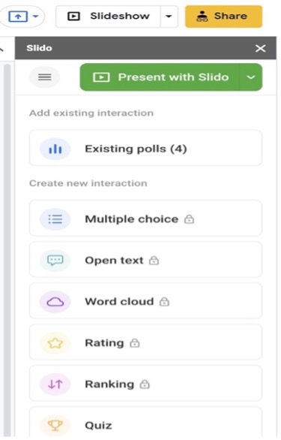The height and width of the screenshot is (440, 281).
Task: Click the Word cloud icon
Action: (55, 302)
